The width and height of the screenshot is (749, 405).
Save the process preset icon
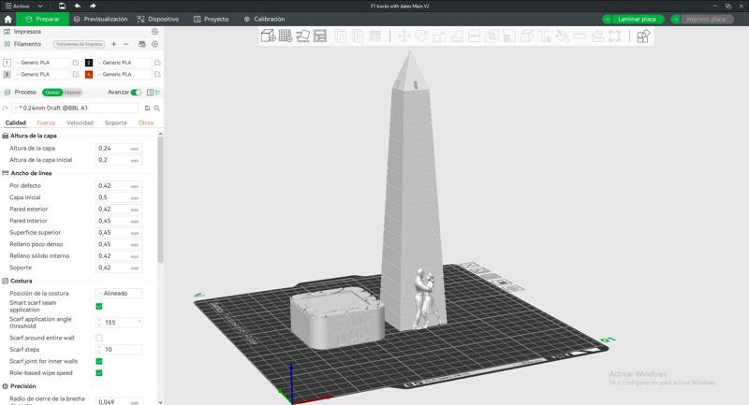coord(147,108)
